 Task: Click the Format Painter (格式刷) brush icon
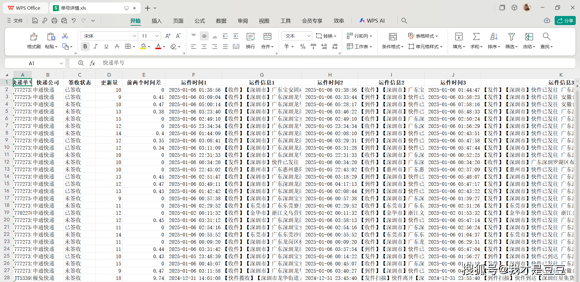pyautogui.click(x=34, y=37)
